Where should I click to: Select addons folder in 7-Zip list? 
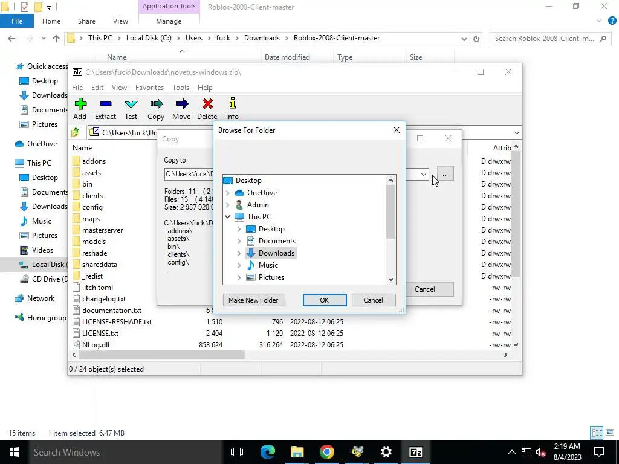[94, 161]
